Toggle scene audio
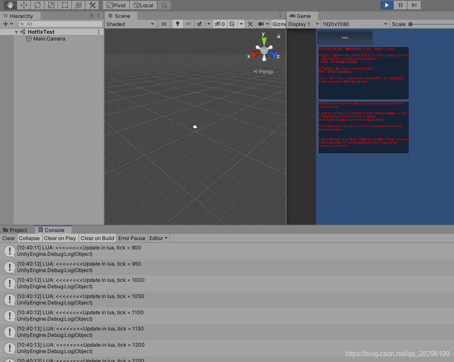This screenshot has height=362, width=454. (188, 24)
